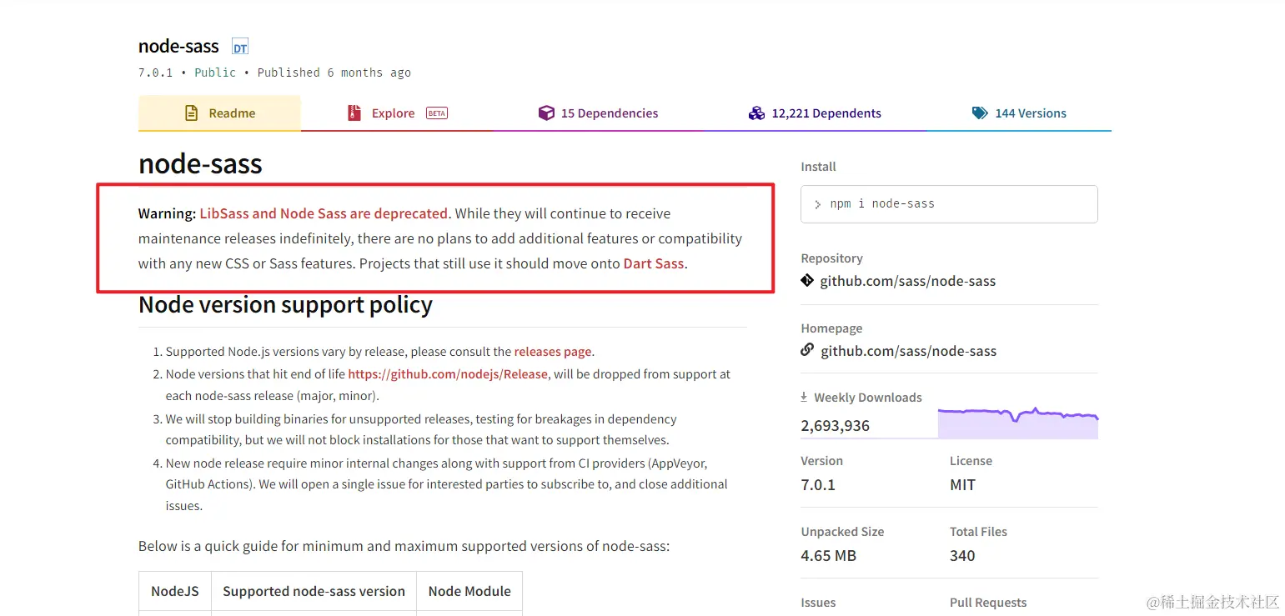Click the Versions tags icon
The image size is (1285, 616).
coord(980,113)
